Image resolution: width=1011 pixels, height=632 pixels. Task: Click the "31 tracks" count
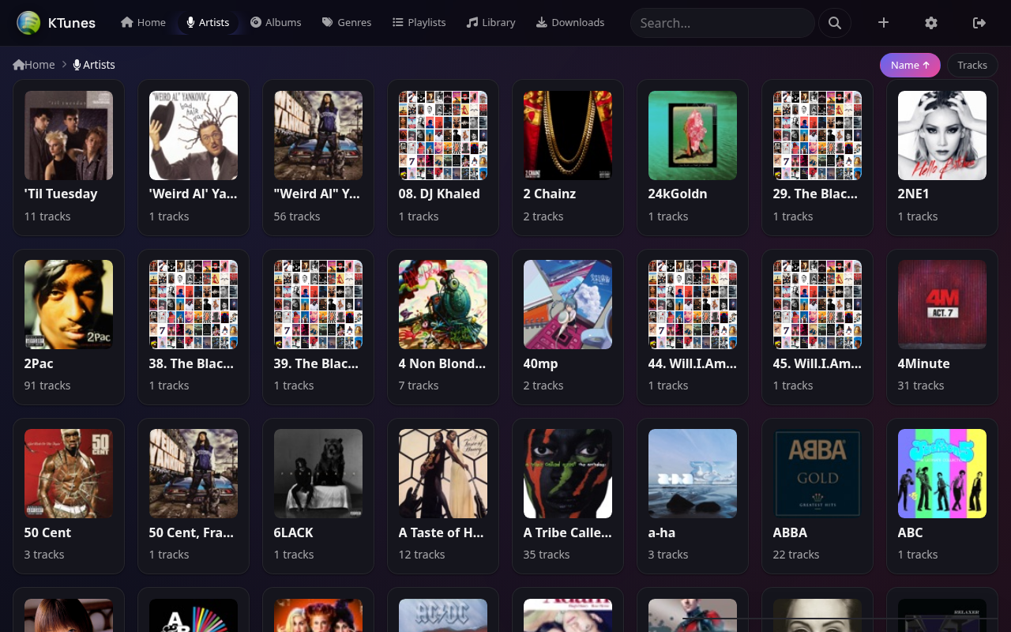921,386
